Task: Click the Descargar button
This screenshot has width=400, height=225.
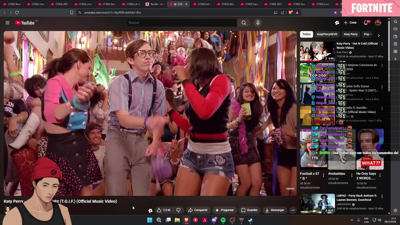Action: click(x=275, y=210)
